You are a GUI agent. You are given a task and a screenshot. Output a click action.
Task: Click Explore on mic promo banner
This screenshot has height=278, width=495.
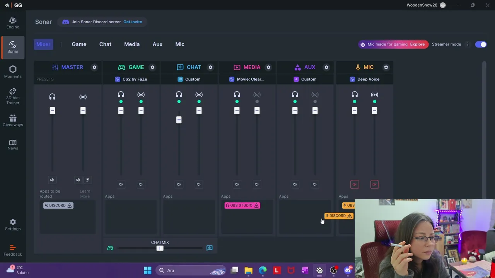pos(417,44)
